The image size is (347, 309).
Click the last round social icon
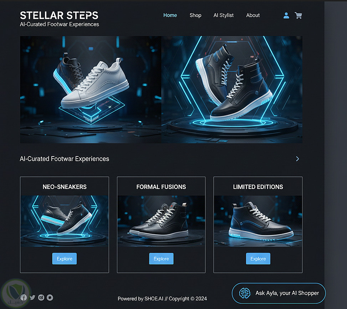click(50, 298)
